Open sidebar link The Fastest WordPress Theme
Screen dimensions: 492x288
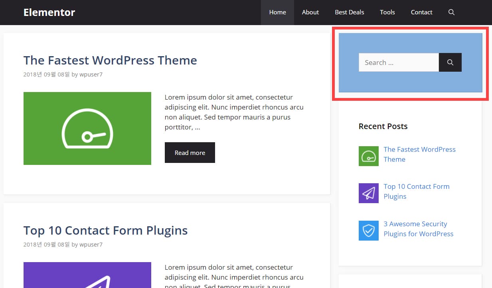point(419,154)
